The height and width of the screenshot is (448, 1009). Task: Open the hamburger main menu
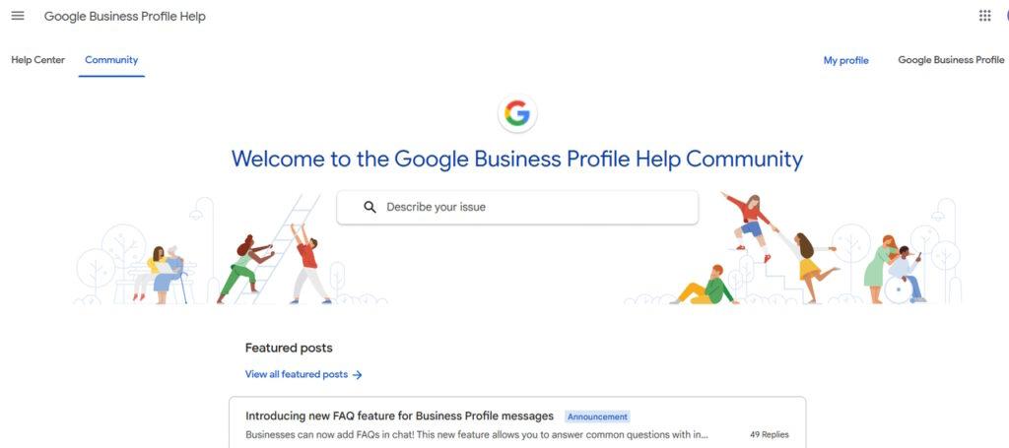point(18,16)
